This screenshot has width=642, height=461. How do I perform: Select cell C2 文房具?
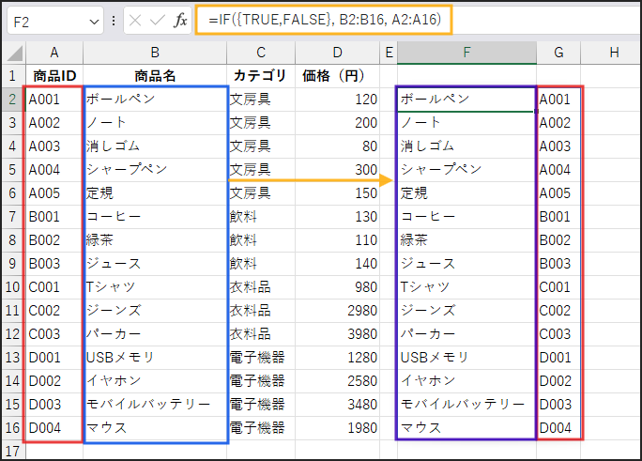tap(261, 100)
